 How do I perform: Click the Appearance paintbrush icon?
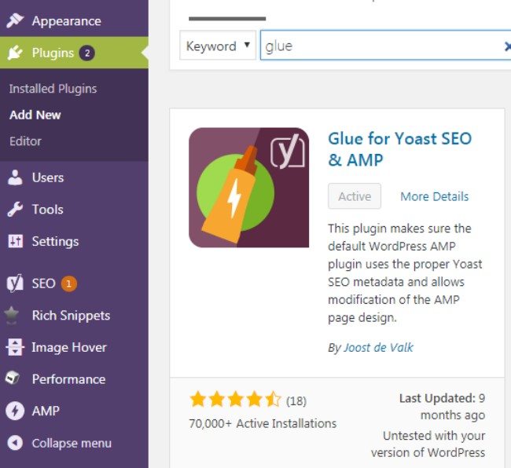coord(15,20)
